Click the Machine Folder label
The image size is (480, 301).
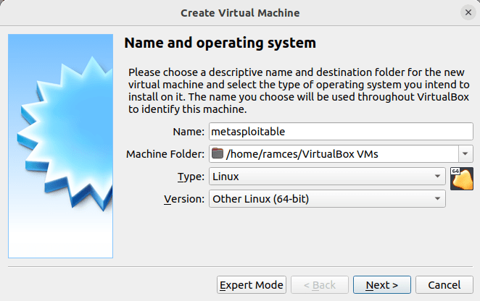coord(165,154)
